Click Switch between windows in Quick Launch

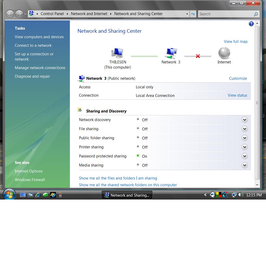tap(30, 195)
